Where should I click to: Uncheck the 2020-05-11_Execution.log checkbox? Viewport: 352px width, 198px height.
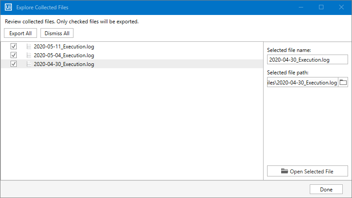point(14,46)
